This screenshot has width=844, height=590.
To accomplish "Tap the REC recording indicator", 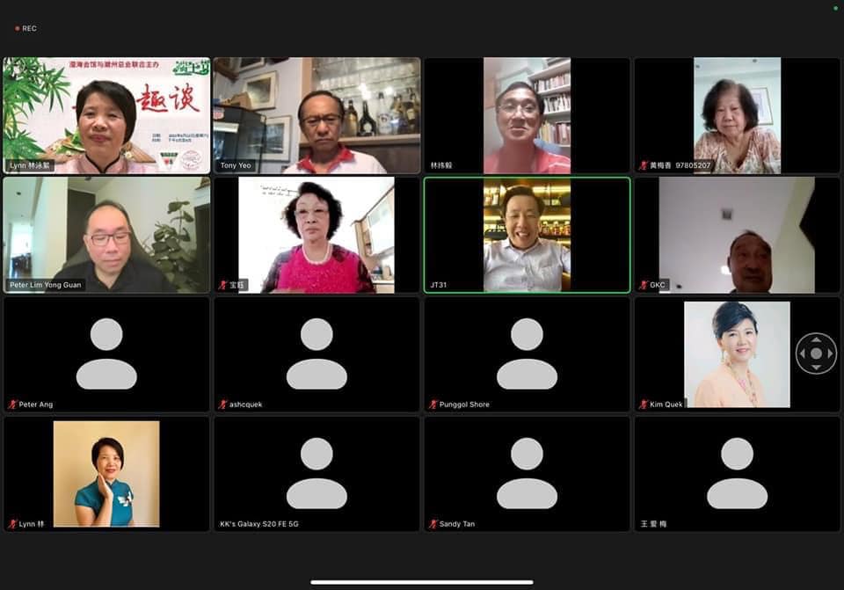I will (25, 28).
